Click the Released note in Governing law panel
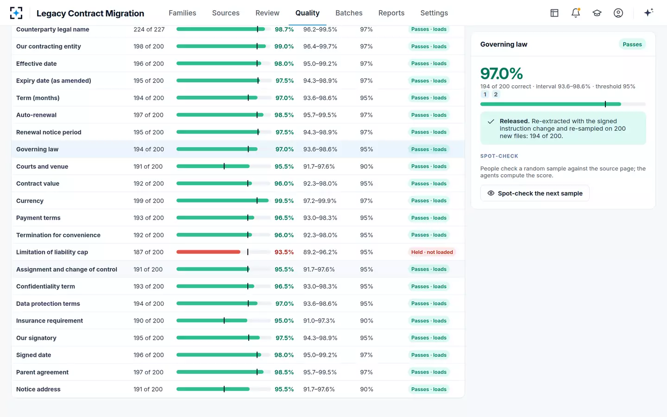The image size is (667, 417). pos(563,128)
